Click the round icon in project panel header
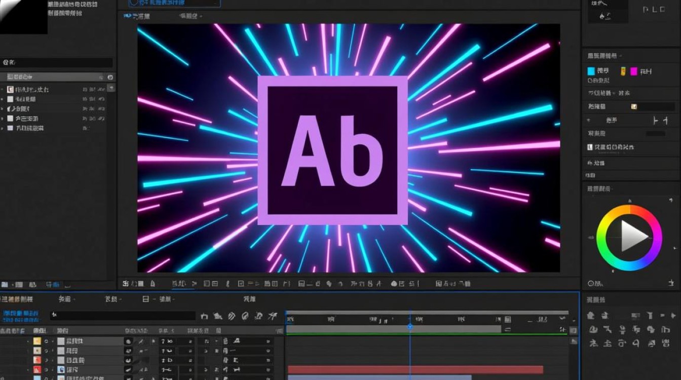Image resolution: width=681 pixels, height=380 pixels. point(110,77)
